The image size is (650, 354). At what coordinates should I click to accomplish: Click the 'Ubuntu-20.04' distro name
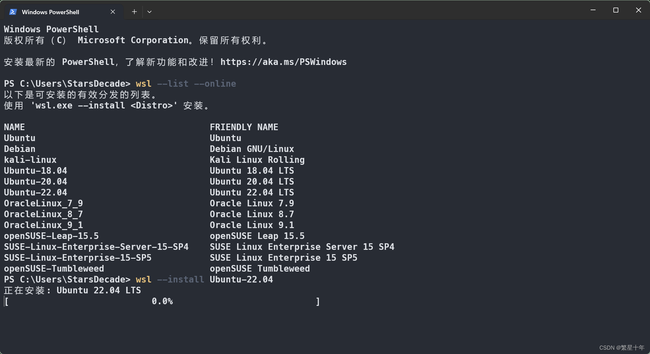click(x=36, y=182)
